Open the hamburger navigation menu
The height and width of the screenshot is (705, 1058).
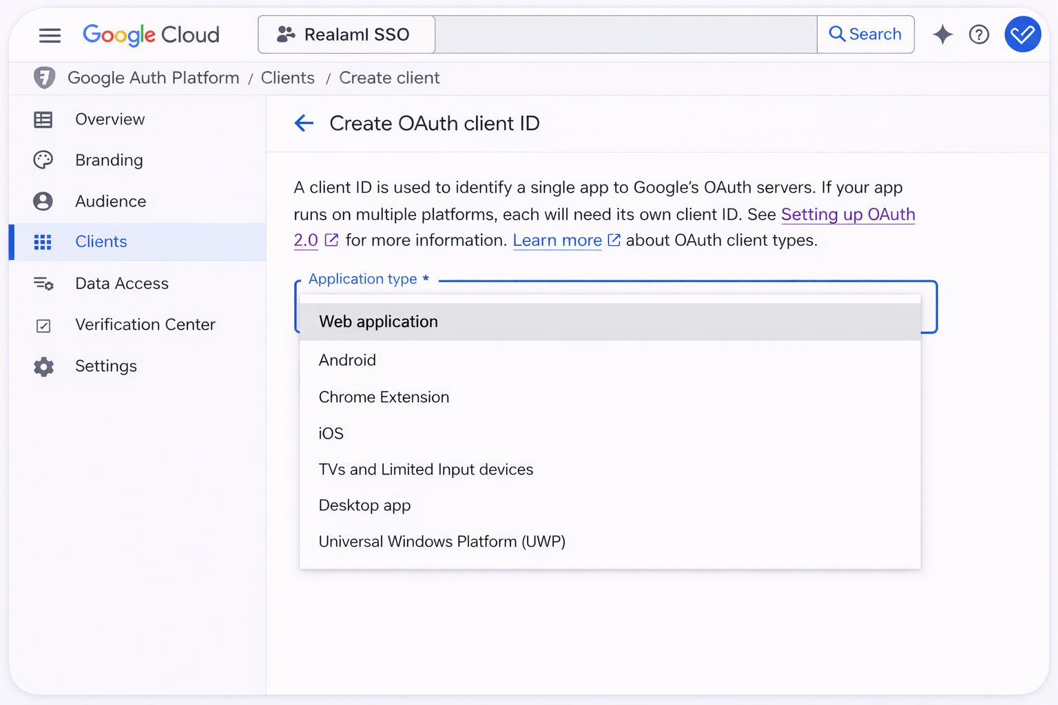(50, 35)
